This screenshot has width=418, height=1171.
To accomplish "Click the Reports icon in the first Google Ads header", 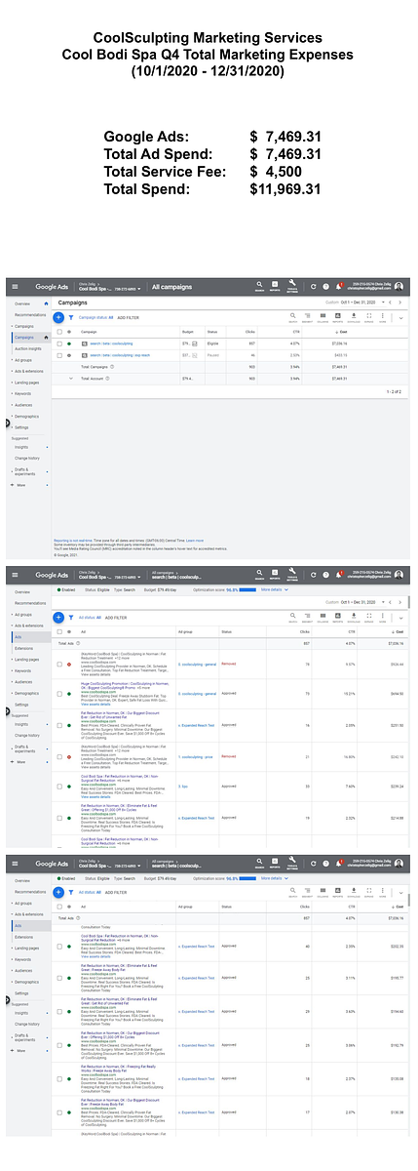I will click(x=275, y=286).
